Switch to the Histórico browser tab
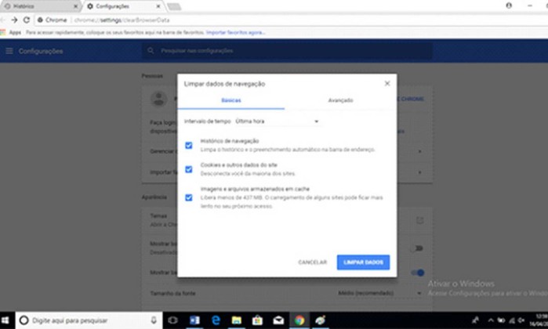The height and width of the screenshot is (329, 548). click(x=35, y=5)
